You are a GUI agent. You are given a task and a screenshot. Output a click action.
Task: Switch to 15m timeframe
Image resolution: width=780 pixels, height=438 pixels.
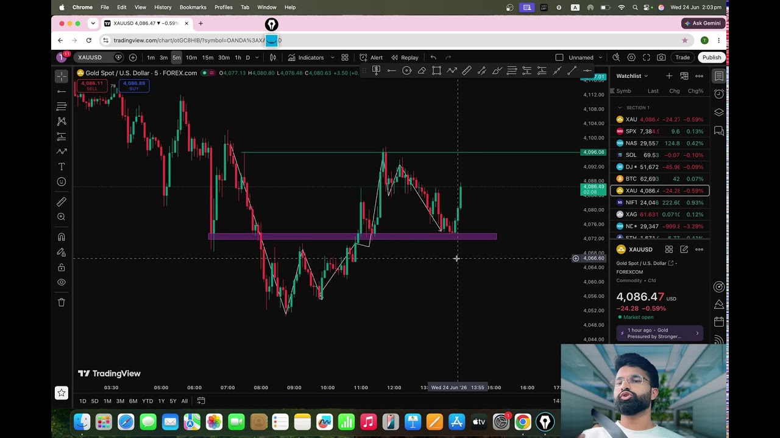click(208, 58)
